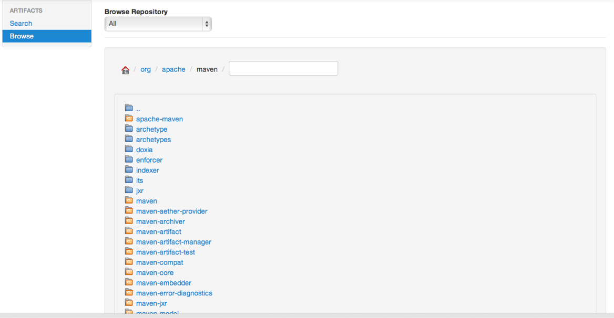Select Search in the Artifacts sidebar

click(21, 24)
